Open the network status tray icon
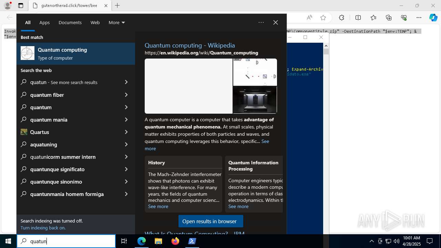The width and height of the screenshot is (441, 248). [x=388, y=241]
